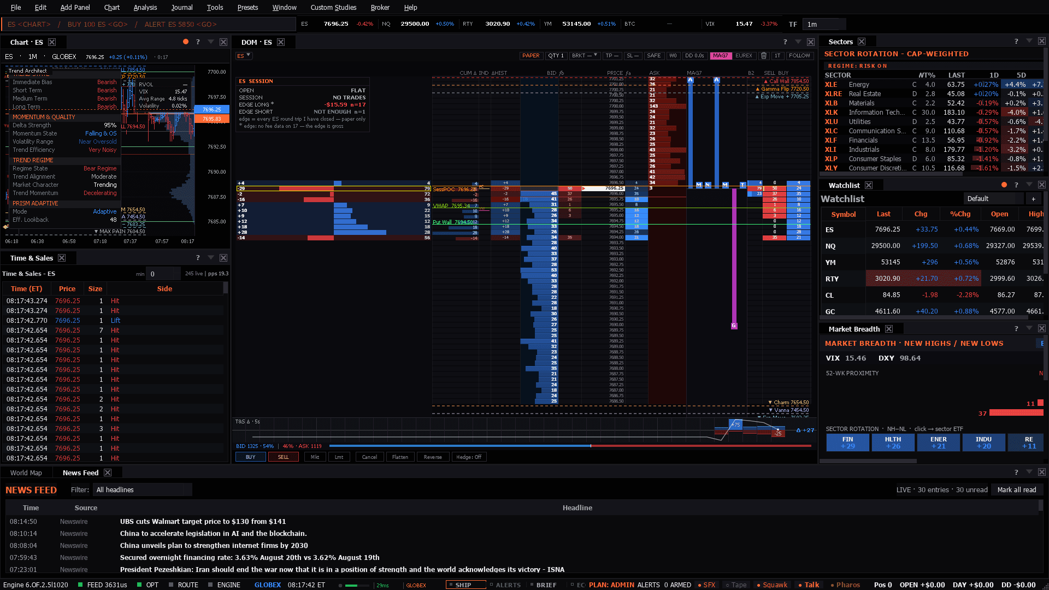Close the DOM · ES tab
The height and width of the screenshot is (590, 1049).
[x=281, y=42]
